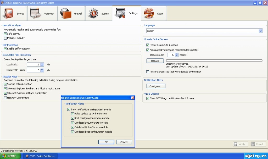Enable Restore processes deleted by the user
The width and height of the screenshot is (268, 159).
[148, 72]
